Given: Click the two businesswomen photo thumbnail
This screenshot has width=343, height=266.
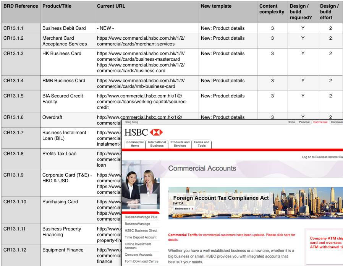Looking at the screenshot, I should pyautogui.click(x=141, y=185).
